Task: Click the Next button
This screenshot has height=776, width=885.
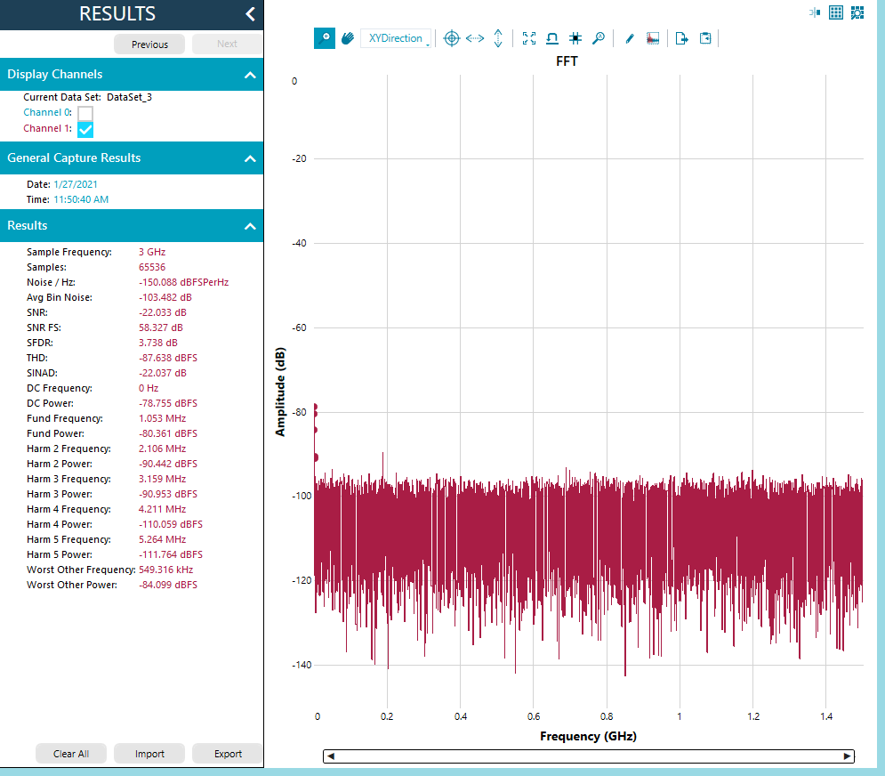Action: [x=227, y=44]
